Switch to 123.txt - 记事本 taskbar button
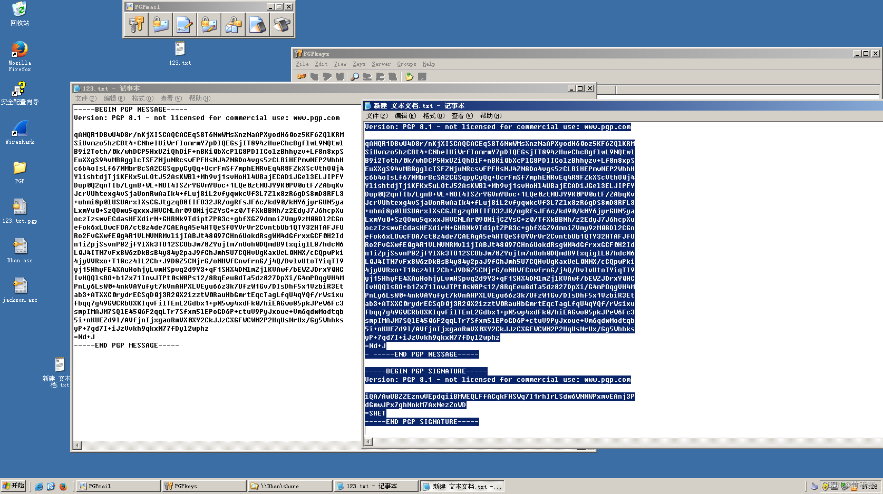The image size is (883, 494). point(376,486)
